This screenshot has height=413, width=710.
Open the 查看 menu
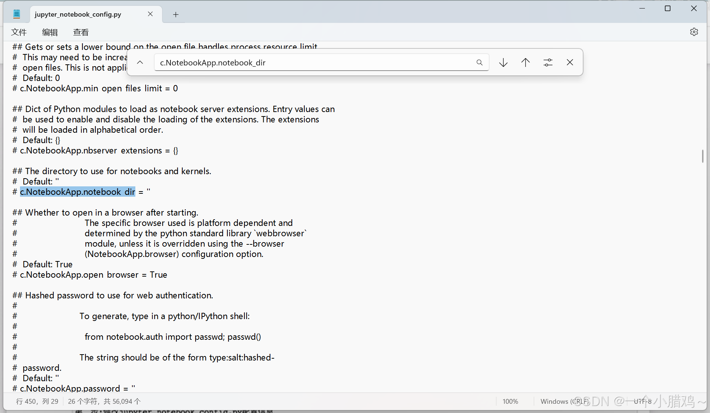[81, 32]
